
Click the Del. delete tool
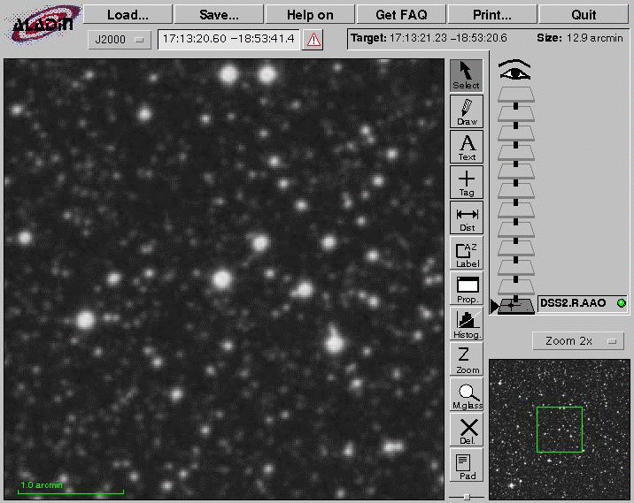pyautogui.click(x=466, y=430)
